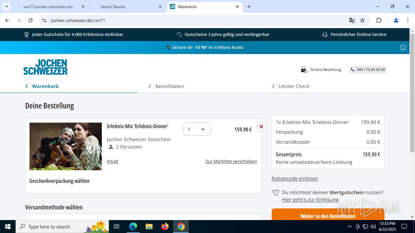
Task: Click the address bar URL field
Action: pos(195,20)
